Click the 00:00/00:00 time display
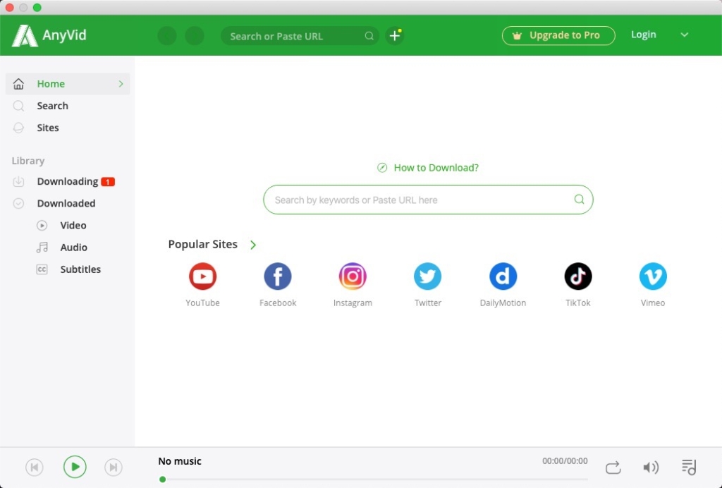Image resolution: width=722 pixels, height=488 pixels. tap(565, 460)
